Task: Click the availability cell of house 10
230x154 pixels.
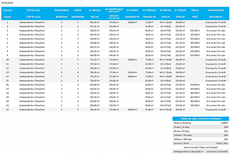Action: tap(216, 60)
